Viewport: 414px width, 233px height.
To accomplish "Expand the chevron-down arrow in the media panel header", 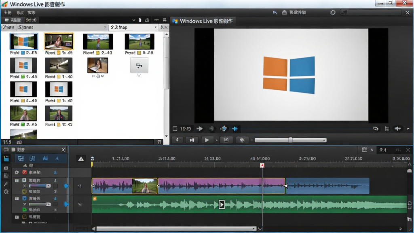I will click(x=133, y=20).
